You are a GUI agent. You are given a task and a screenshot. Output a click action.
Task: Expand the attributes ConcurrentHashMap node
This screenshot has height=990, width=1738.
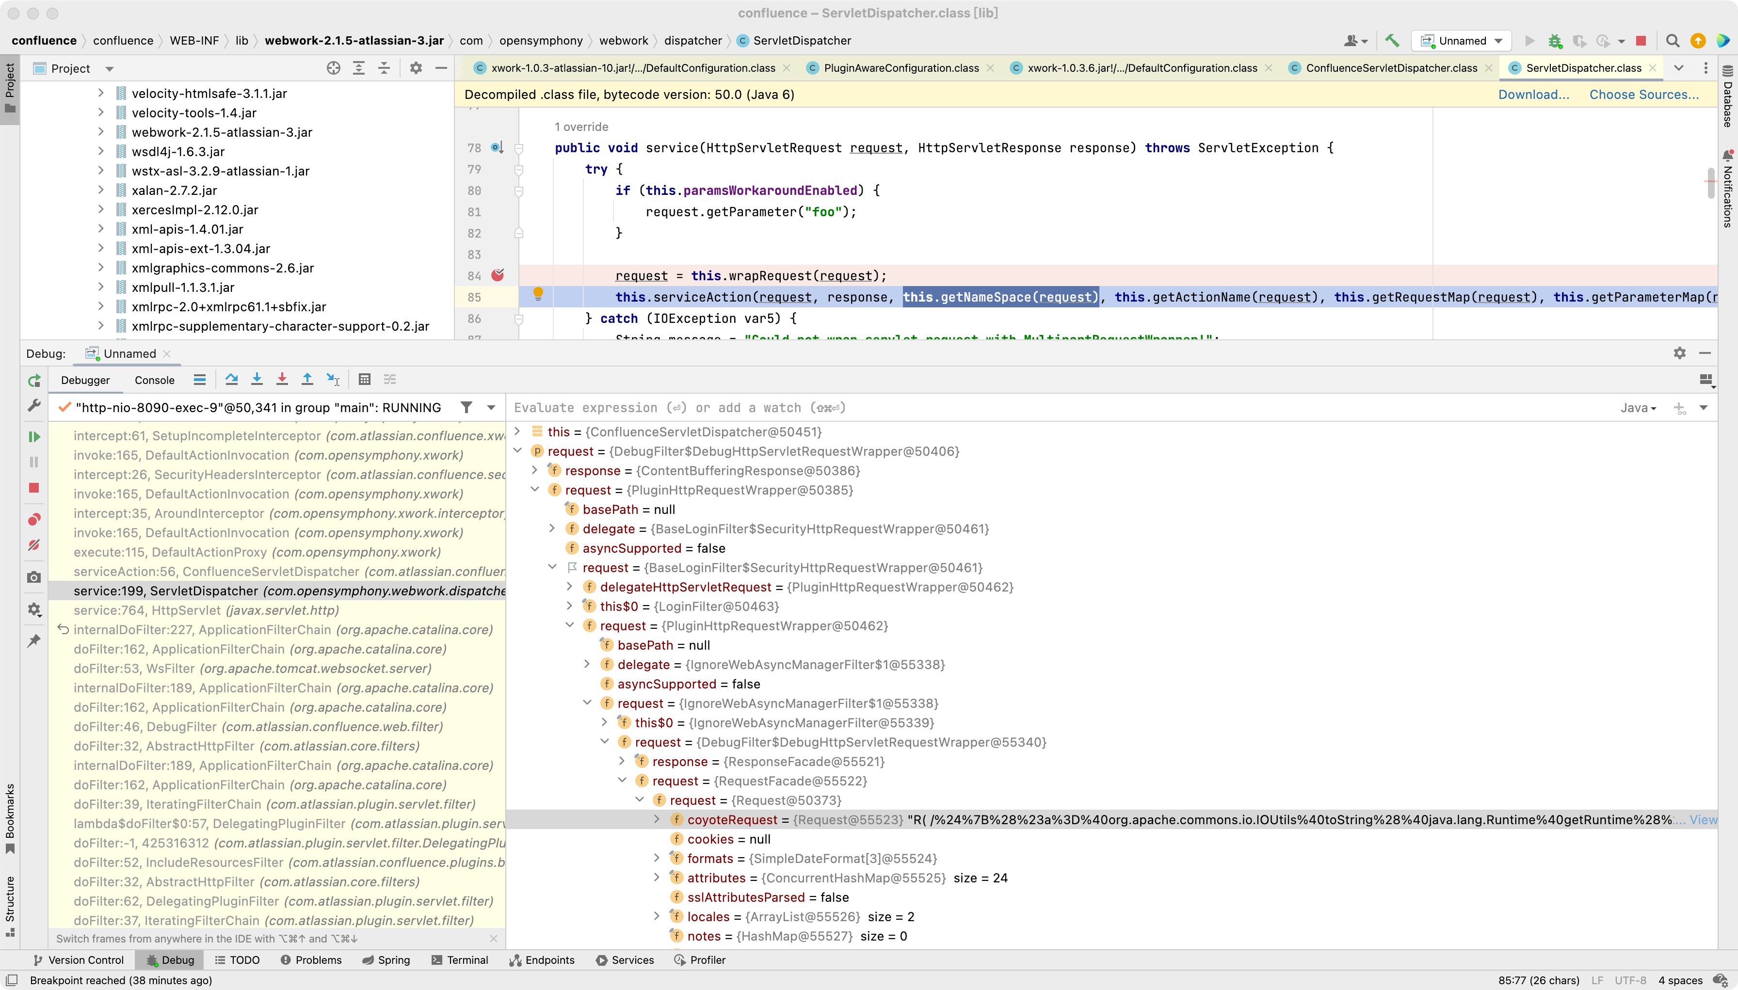[656, 878]
